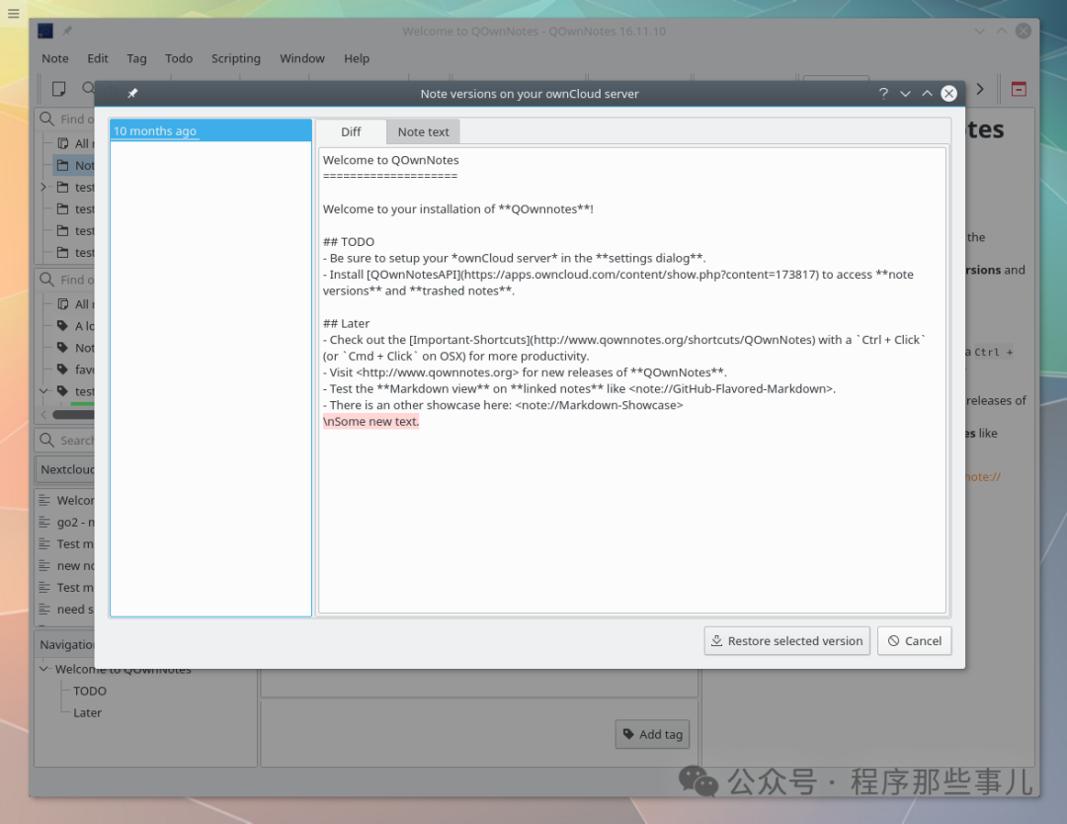This screenshot has width=1067, height=824.
Task: Open the Scripting menu in the main window
Action: point(236,58)
